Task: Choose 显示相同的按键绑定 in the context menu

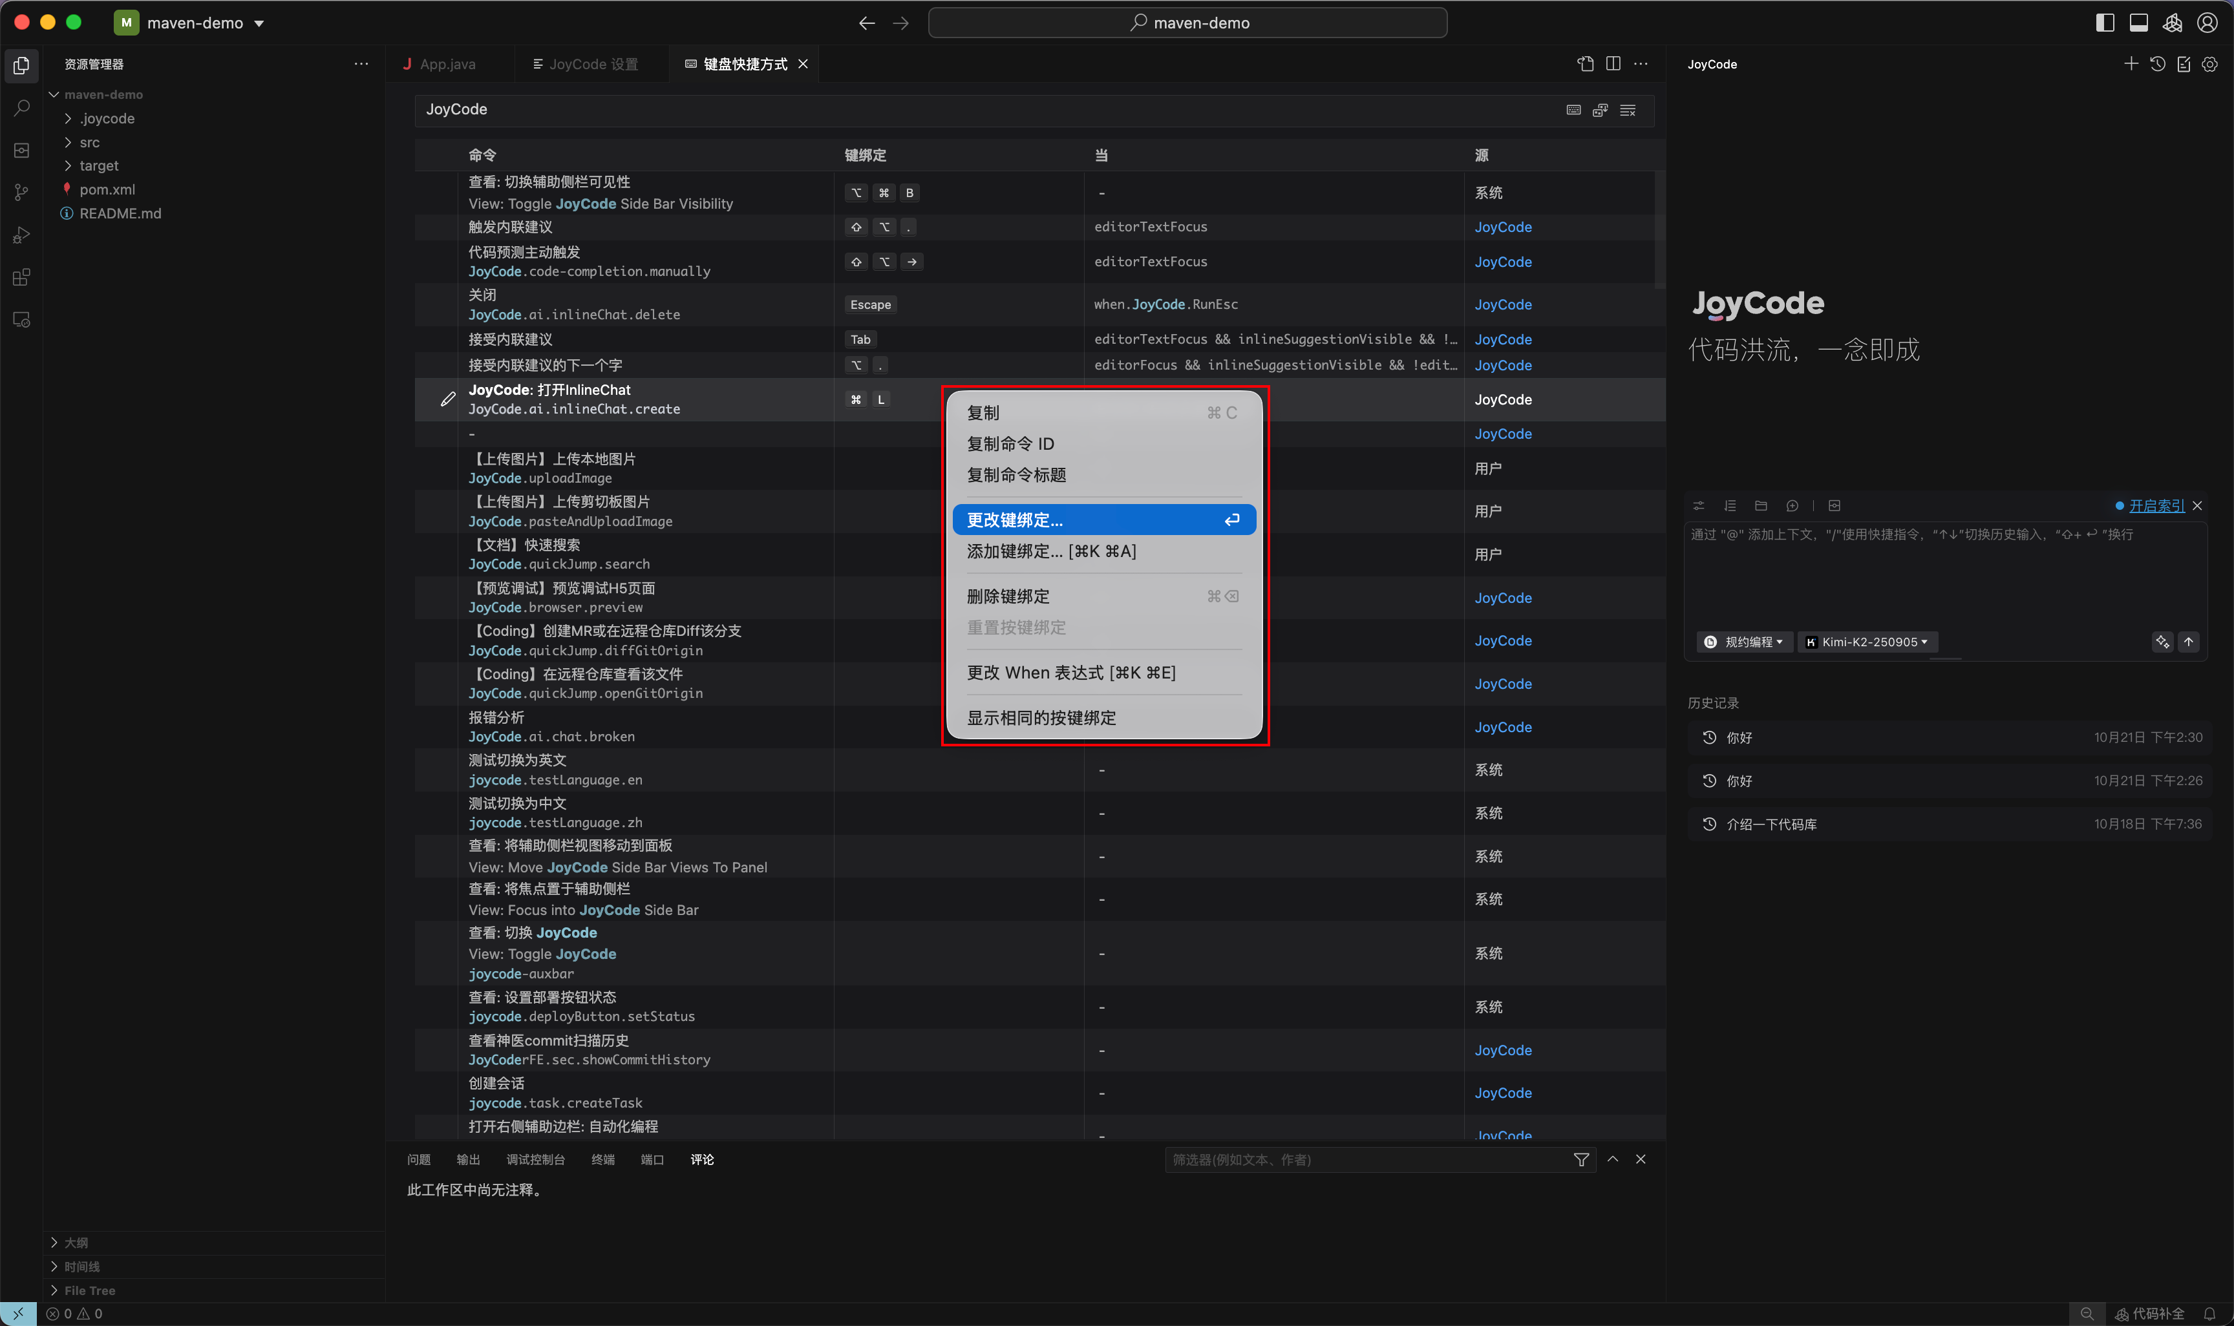Action: pyautogui.click(x=1103, y=717)
